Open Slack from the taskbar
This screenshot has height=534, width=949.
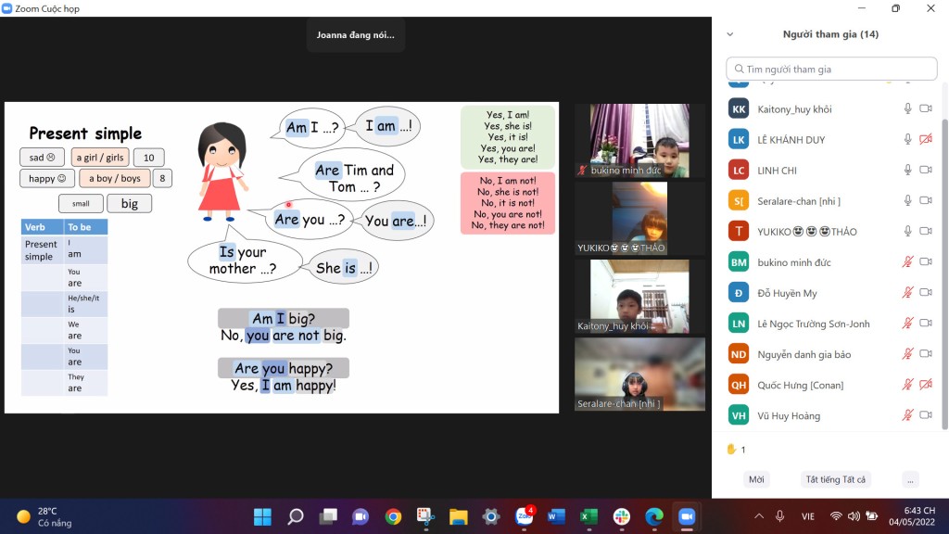(621, 516)
